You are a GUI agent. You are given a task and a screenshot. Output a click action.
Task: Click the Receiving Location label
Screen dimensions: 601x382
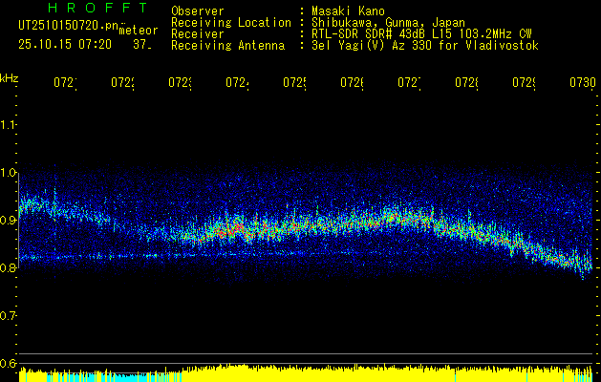(231, 23)
